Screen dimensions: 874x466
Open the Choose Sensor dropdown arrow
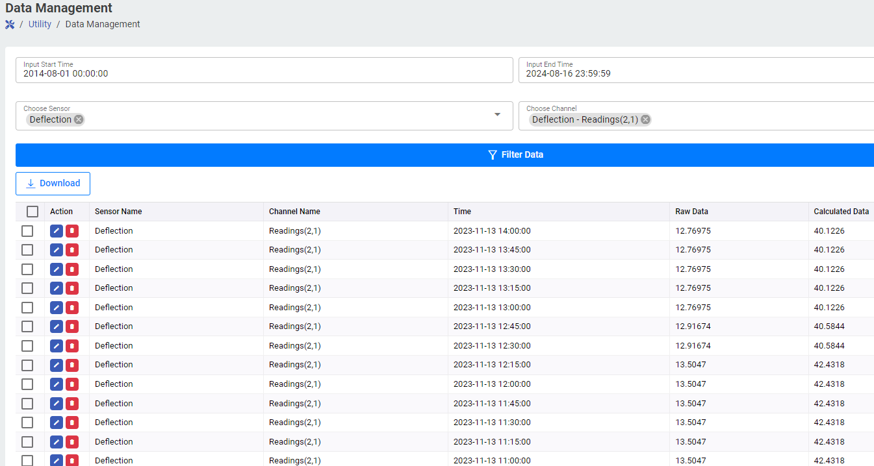[497, 115]
